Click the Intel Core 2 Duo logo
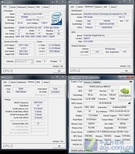135x154 pixels. [56, 18]
